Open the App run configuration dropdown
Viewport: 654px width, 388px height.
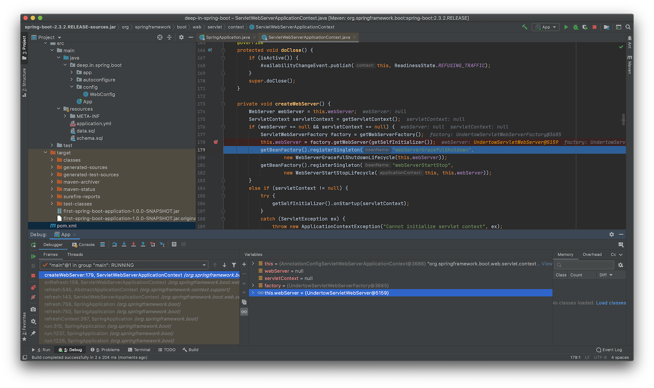pos(546,27)
